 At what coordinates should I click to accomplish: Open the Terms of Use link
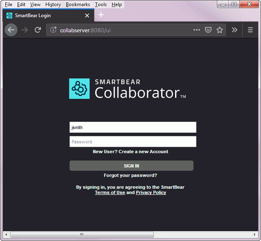pyautogui.click(x=110, y=192)
